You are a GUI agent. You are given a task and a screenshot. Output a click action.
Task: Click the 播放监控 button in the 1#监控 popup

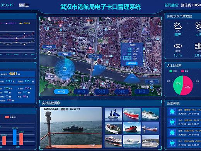click(132, 63)
